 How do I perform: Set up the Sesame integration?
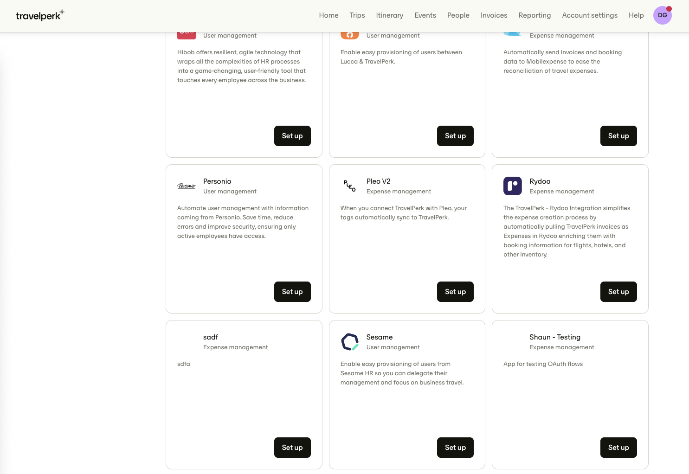(455, 448)
